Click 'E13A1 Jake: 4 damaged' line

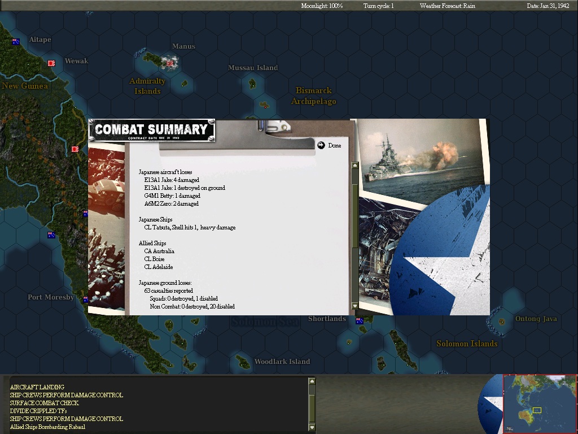(172, 180)
